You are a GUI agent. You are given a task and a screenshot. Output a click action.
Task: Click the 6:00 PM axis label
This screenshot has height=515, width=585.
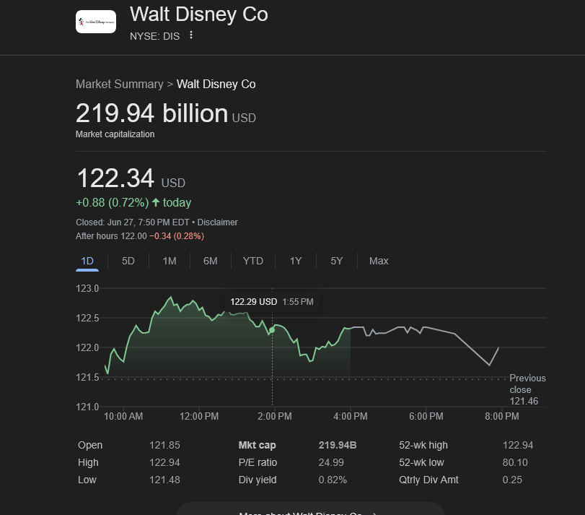[x=426, y=416]
